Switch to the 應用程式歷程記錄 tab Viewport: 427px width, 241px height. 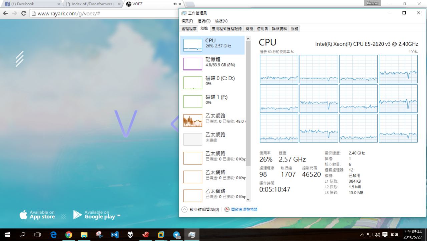(x=227, y=29)
